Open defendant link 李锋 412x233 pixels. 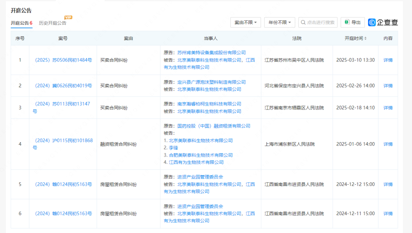pos(174,148)
